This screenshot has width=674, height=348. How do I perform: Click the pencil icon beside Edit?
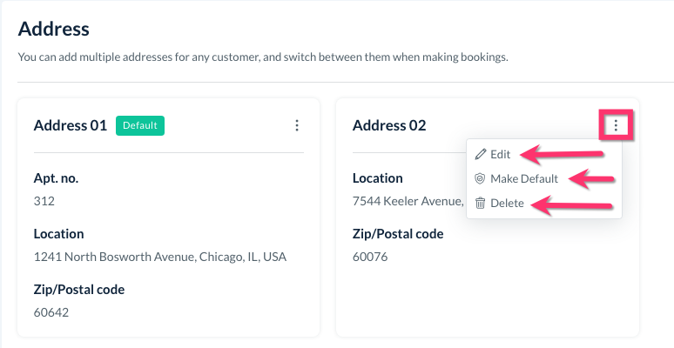click(480, 154)
